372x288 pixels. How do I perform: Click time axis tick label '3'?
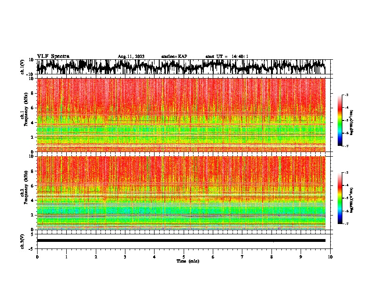(x=125, y=257)
